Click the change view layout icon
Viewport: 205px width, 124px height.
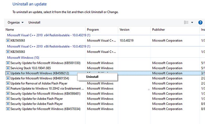point(186,22)
